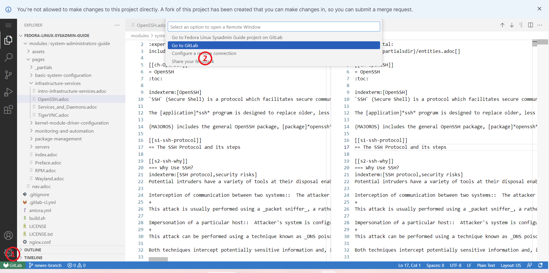Click the info icon in the banner

click(8, 10)
